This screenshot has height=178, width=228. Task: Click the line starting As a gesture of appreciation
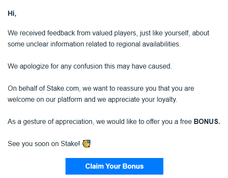(114, 122)
